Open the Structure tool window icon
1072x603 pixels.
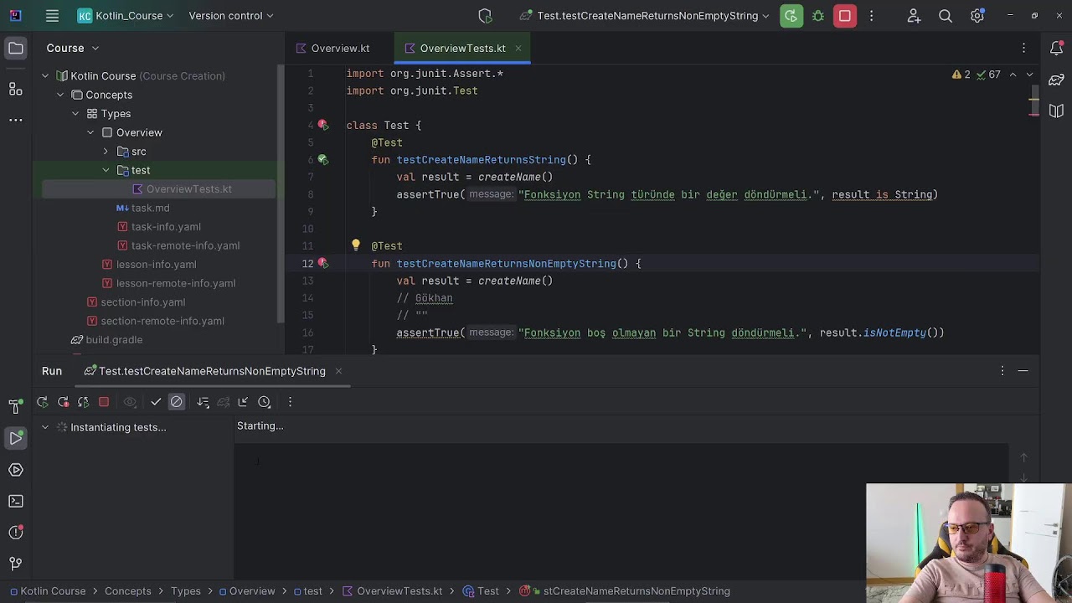coord(16,88)
